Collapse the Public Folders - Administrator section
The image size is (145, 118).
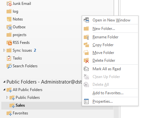coord(4,82)
